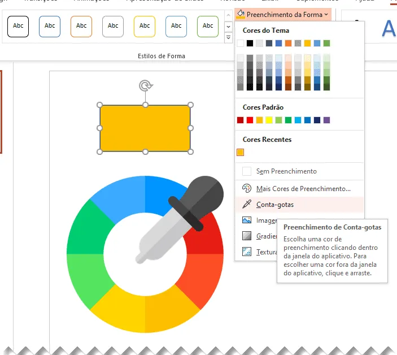Select the yellow outlined Abc style

pos(145,27)
